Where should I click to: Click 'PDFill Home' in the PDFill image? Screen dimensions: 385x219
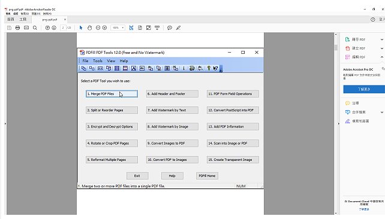click(207, 176)
